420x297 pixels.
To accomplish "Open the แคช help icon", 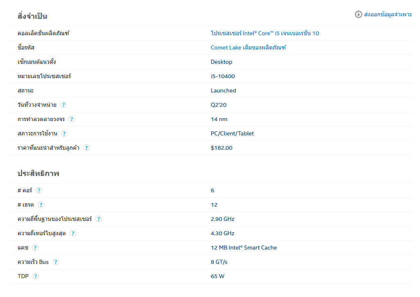I will click(35, 248).
